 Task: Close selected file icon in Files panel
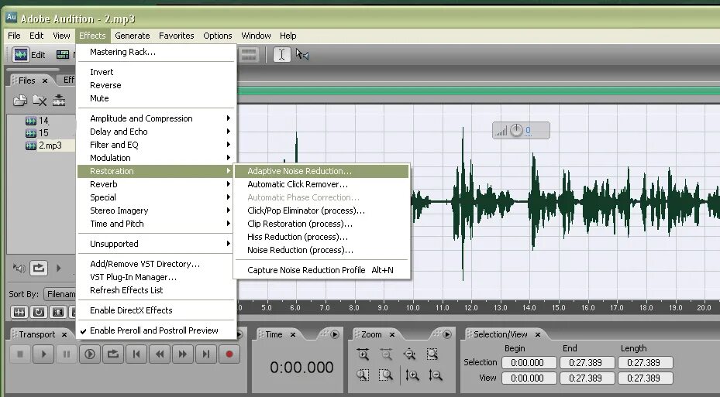39,101
